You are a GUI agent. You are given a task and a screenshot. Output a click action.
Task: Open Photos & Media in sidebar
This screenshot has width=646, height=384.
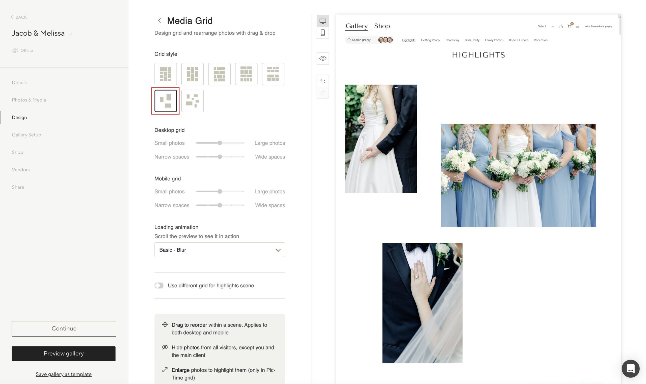coord(29,100)
